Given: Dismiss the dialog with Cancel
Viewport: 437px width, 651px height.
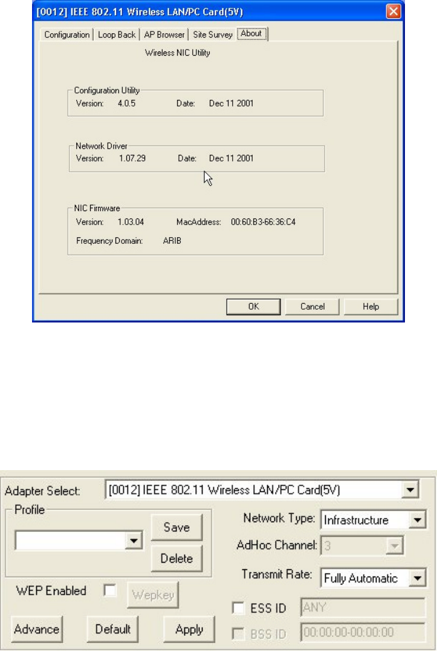Looking at the screenshot, I should tap(312, 307).
